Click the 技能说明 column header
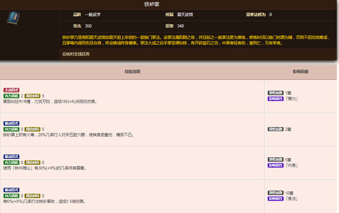This screenshot has width=339, height=213. [x=132, y=72]
